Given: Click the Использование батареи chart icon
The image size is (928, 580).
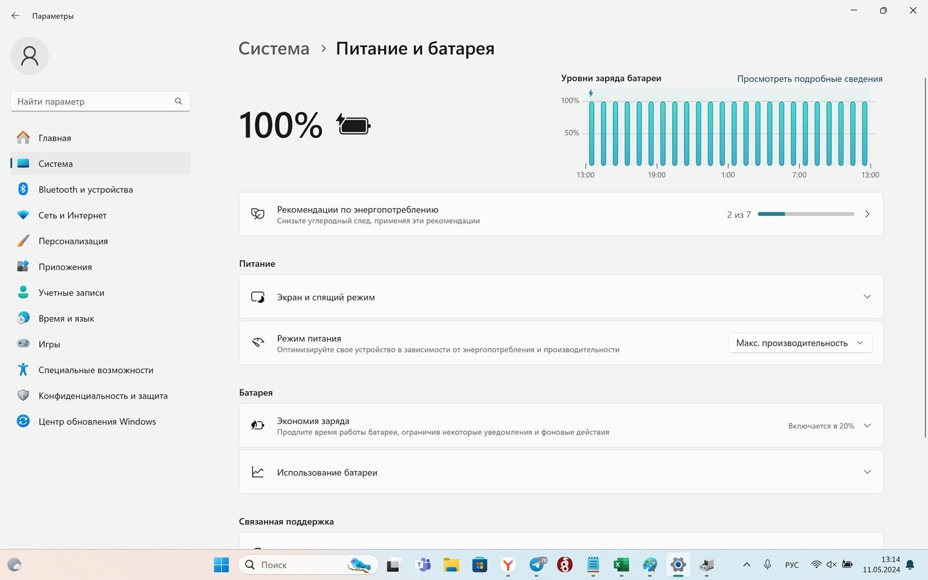Looking at the screenshot, I should click(258, 472).
